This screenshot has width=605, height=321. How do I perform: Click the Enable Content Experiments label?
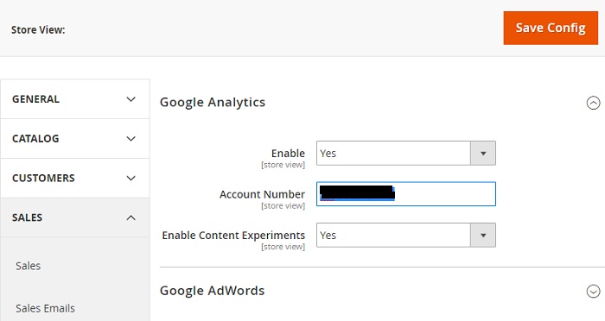[233, 236]
